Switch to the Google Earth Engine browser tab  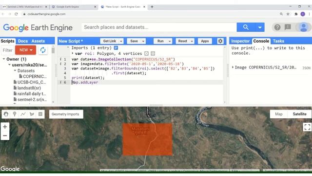click(74, 7)
